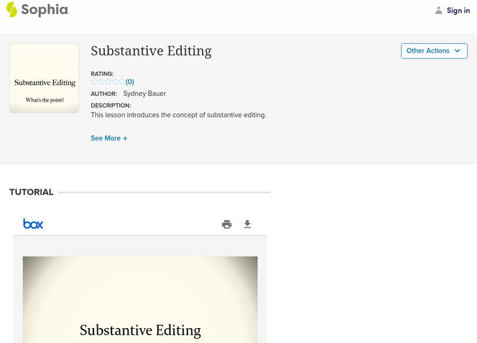Viewport: 477px width, 343px height.
Task: Click the middle rating star
Action: point(107,81)
